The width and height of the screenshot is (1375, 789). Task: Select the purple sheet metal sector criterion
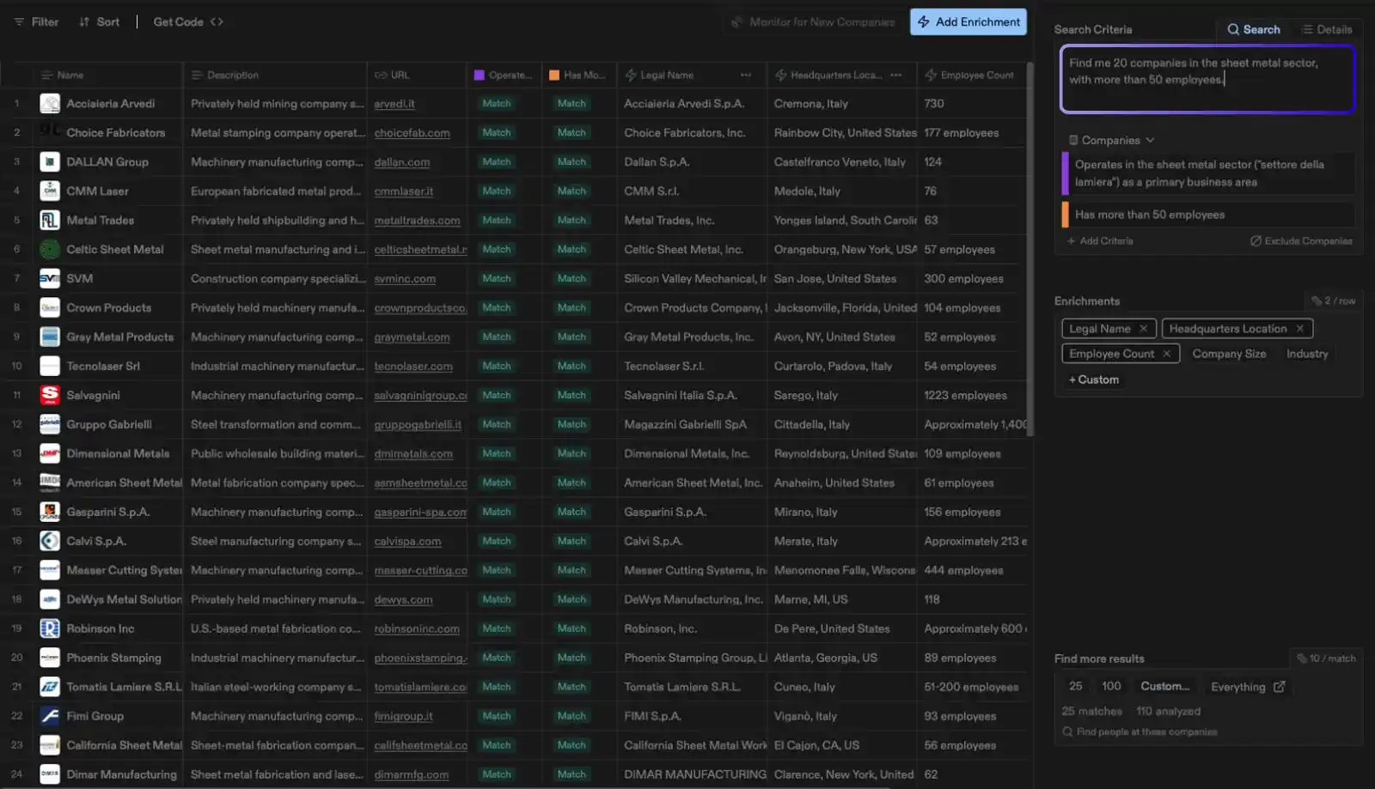pos(1208,173)
